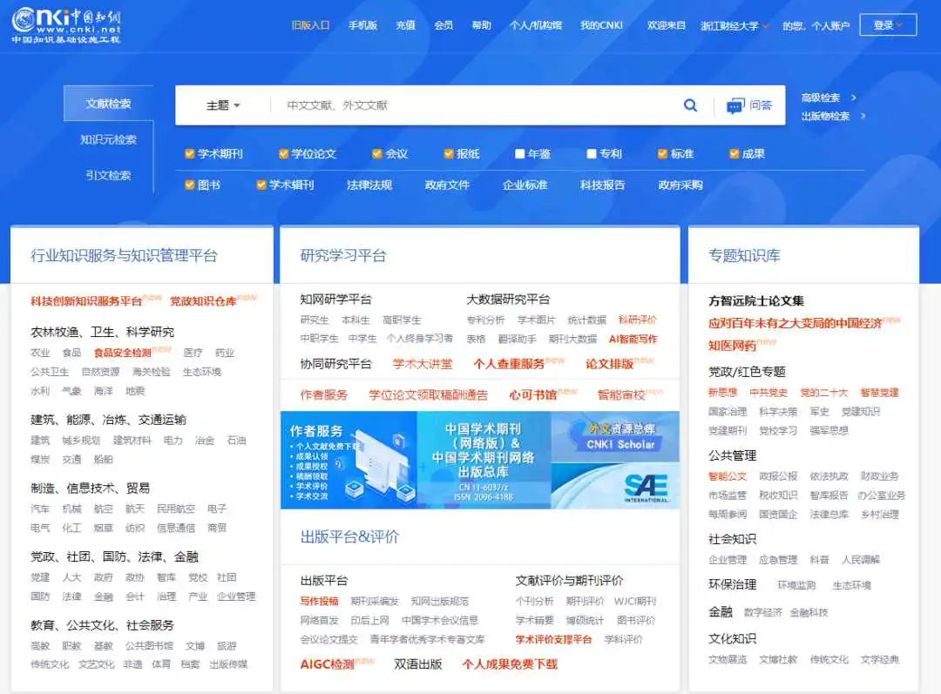Uncheck the 成果 checkbox

click(x=734, y=154)
